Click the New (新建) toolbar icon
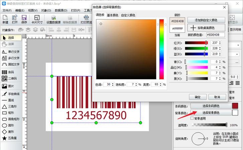 pyautogui.click(x=5, y=19)
